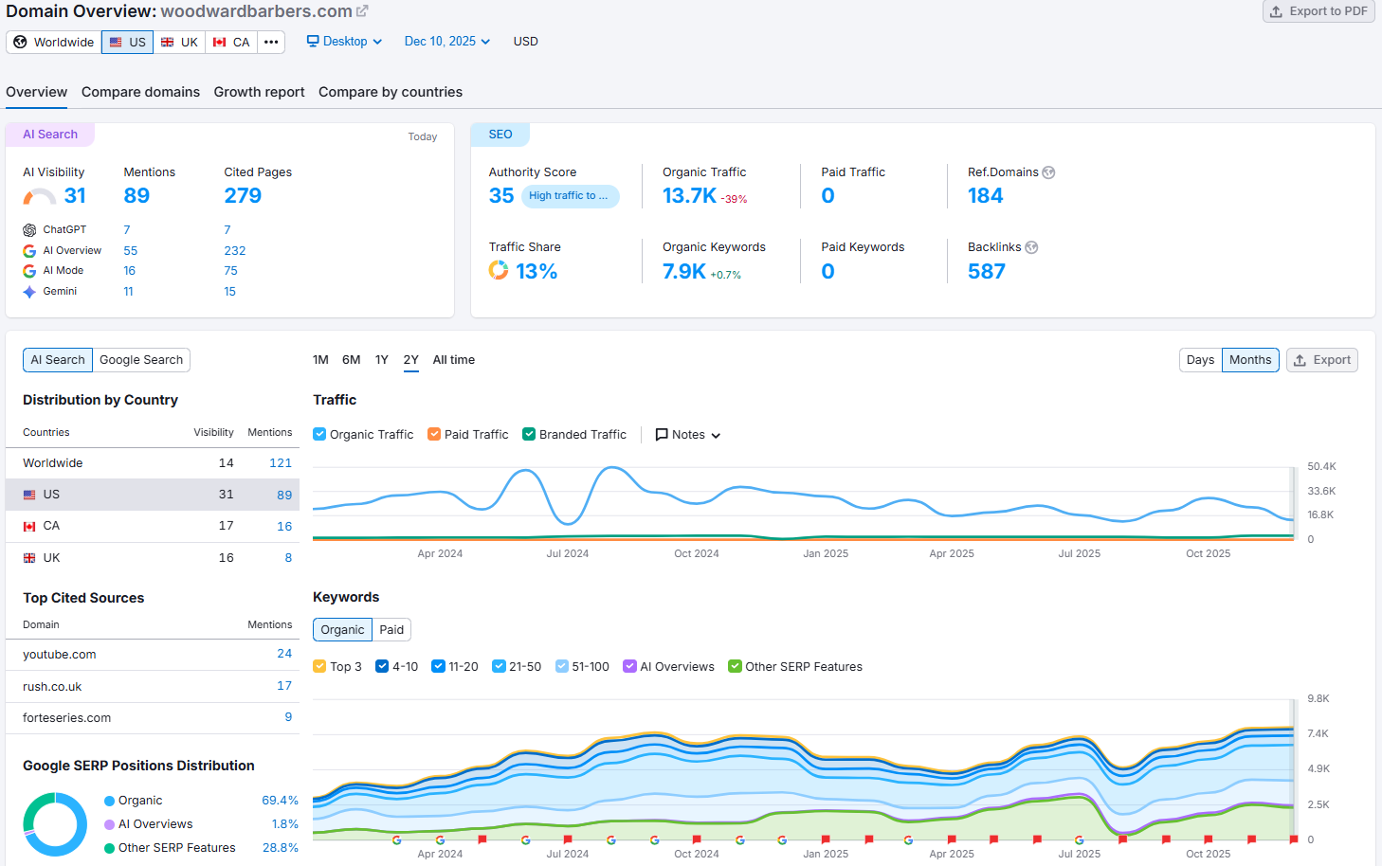
Task: Switch to the Growth report tab
Action: click(259, 92)
